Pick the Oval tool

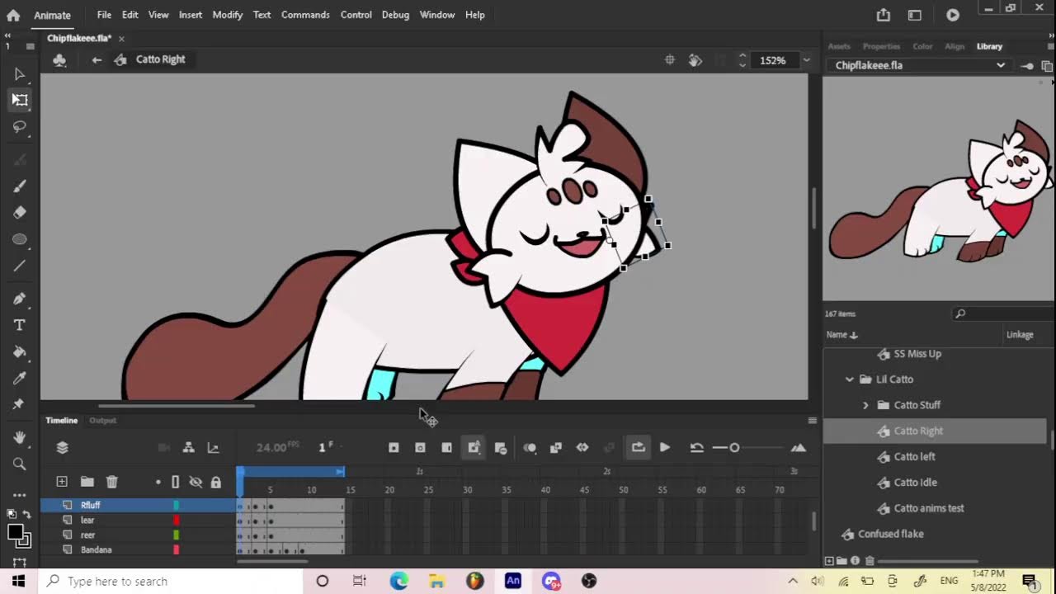coord(20,239)
